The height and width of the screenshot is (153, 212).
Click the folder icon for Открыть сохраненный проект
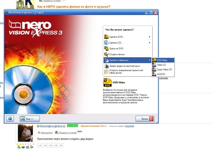(106, 72)
